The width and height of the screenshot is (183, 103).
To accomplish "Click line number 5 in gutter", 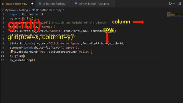I will 3,31.
